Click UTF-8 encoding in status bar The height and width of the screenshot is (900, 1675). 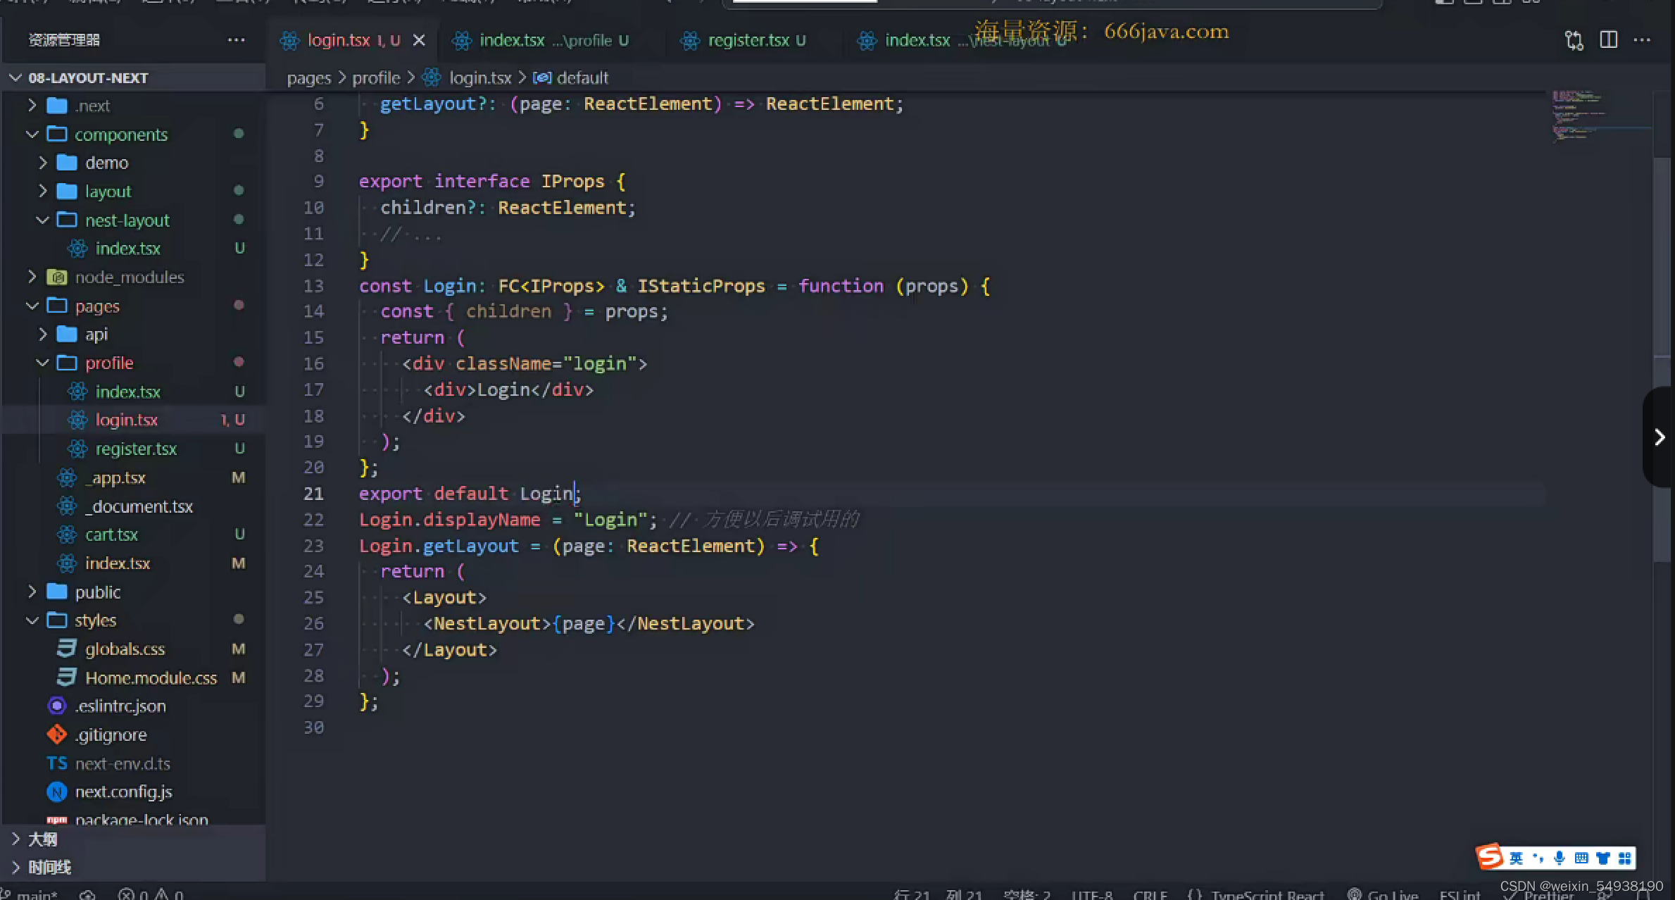pos(1092,894)
